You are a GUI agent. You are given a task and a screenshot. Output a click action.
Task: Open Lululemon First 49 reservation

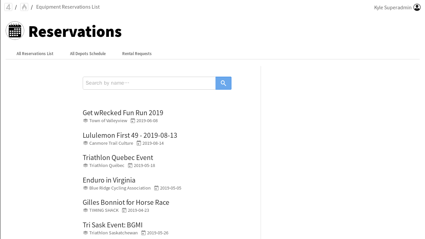pos(130,135)
